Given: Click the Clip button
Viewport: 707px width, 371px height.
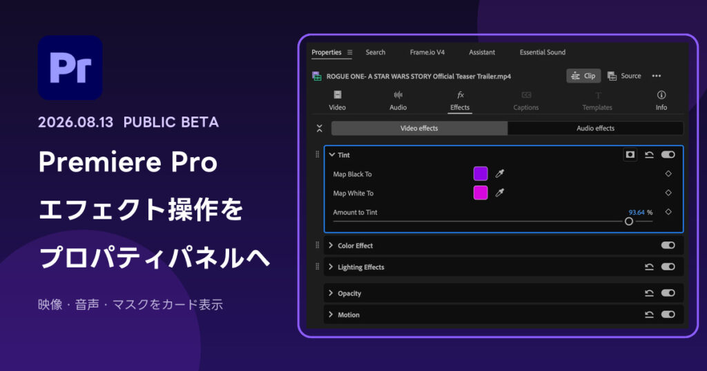Looking at the screenshot, I should point(583,76).
